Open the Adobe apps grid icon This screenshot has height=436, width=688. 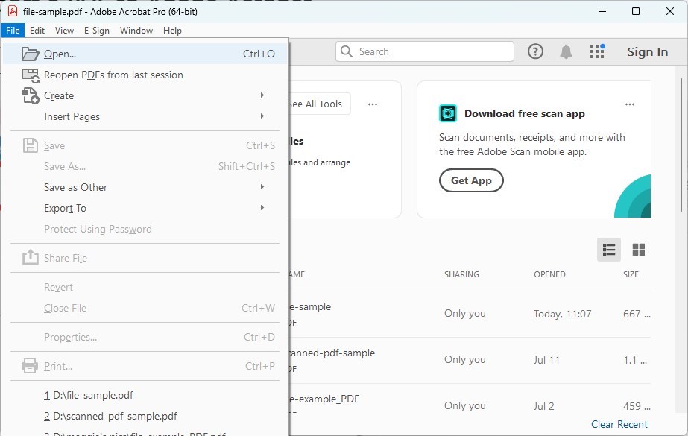596,51
